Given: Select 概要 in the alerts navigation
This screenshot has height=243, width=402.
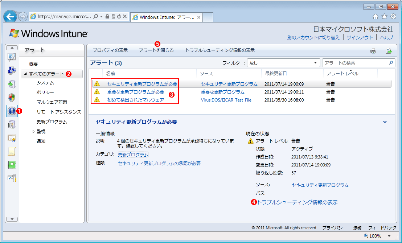Looking at the screenshot, I should click(33, 64).
